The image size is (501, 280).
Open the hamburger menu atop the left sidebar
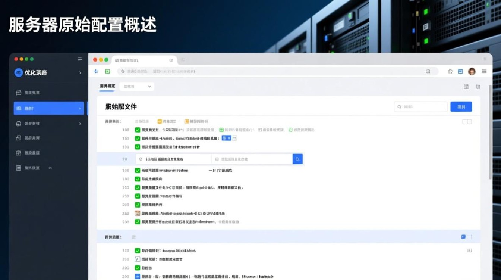pos(80,59)
